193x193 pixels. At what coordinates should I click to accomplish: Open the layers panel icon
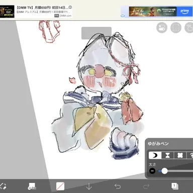175,186
